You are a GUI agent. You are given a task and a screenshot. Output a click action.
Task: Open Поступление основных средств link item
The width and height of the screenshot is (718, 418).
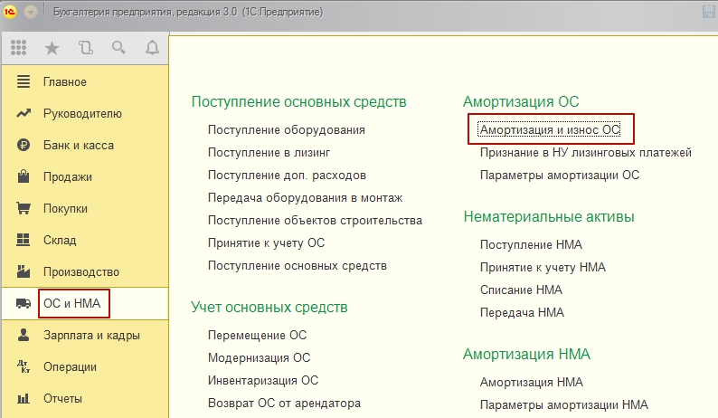point(298,266)
